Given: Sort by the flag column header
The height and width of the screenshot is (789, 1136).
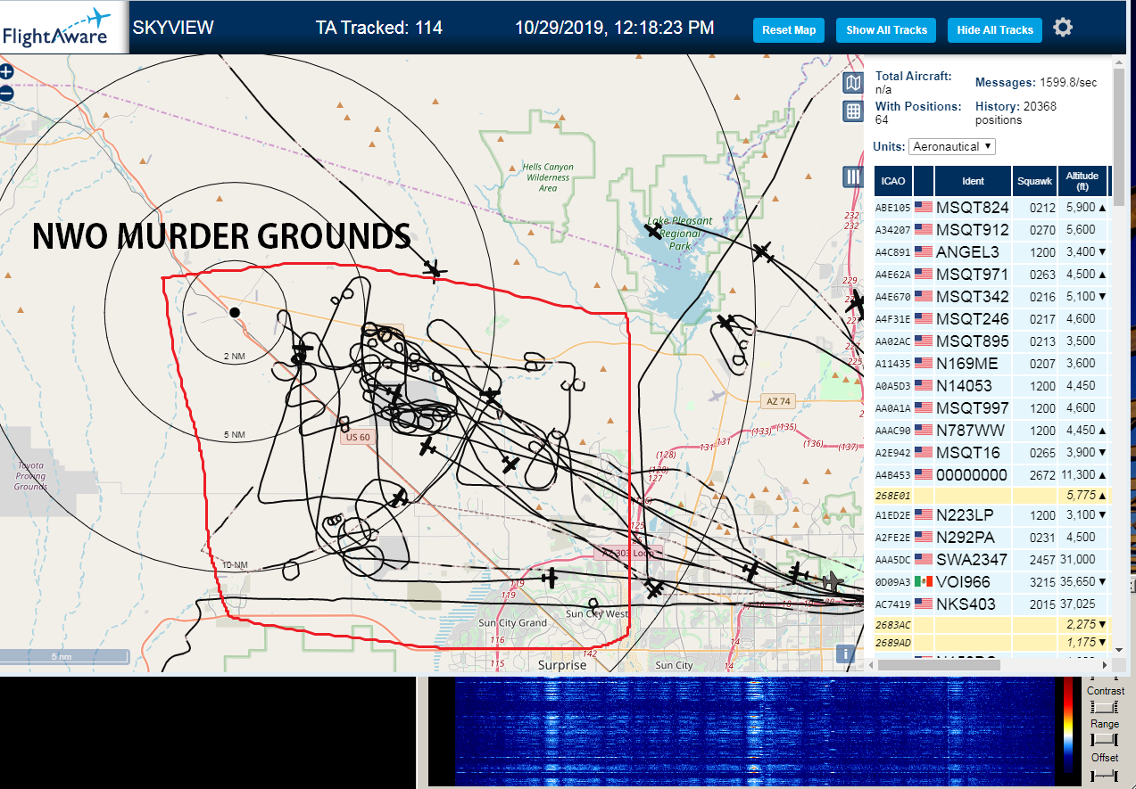Looking at the screenshot, I should (x=924, y=181).
